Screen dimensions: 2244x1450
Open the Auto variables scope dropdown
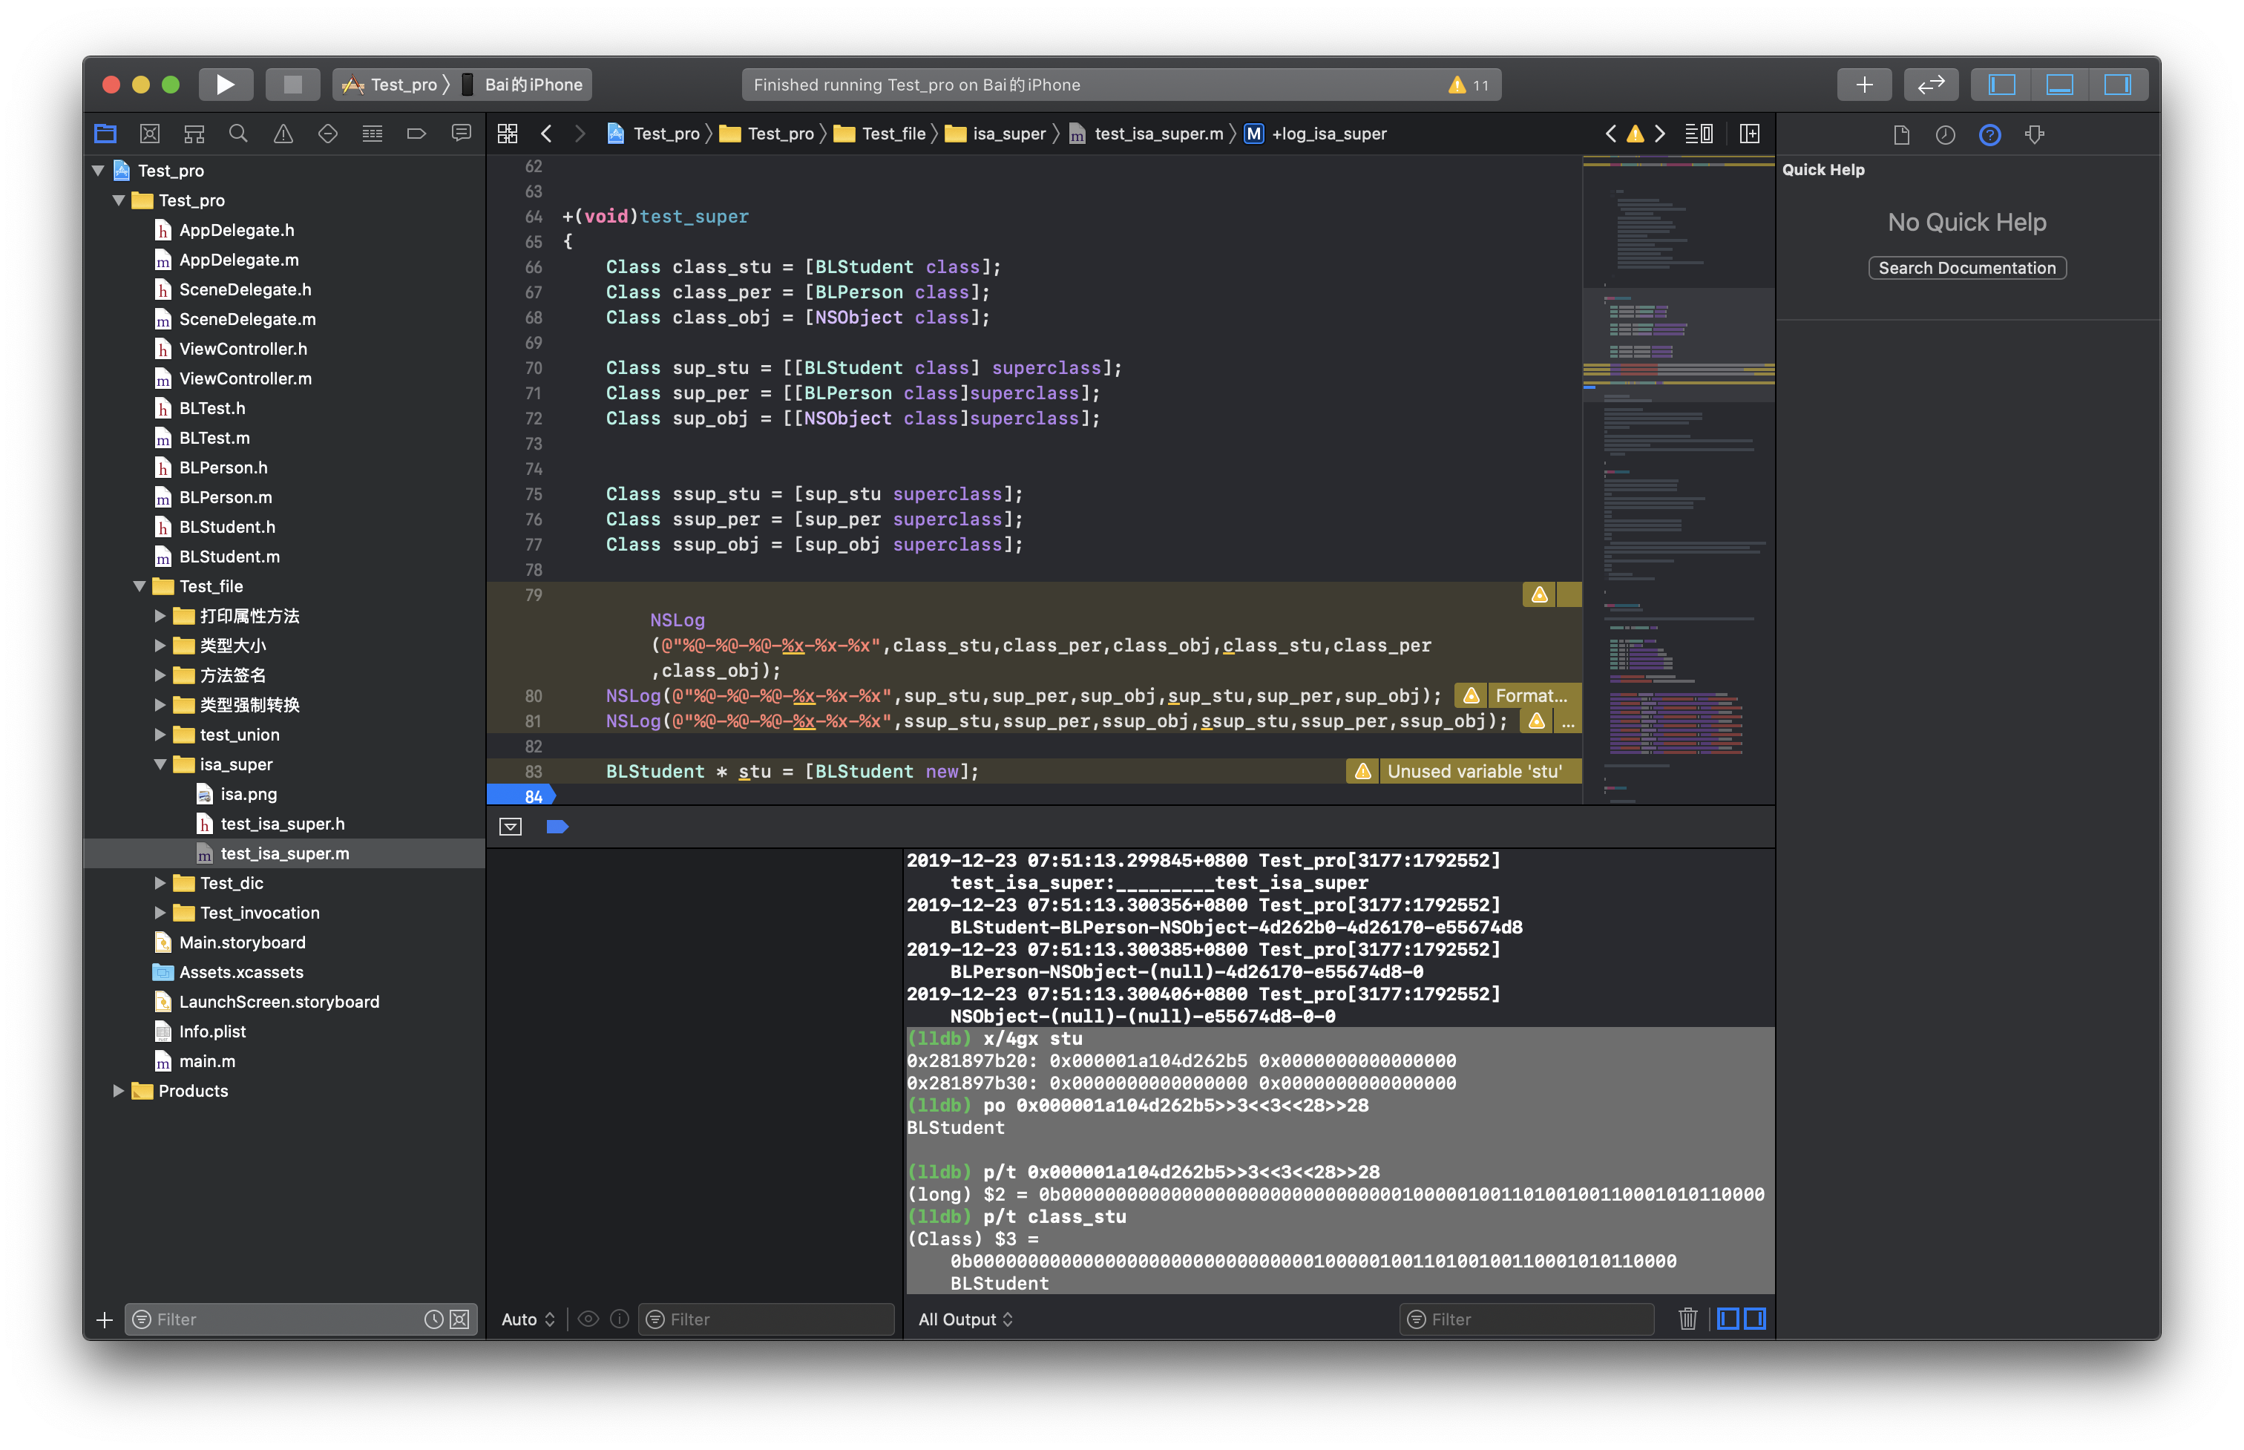[x=528, y=1319]
